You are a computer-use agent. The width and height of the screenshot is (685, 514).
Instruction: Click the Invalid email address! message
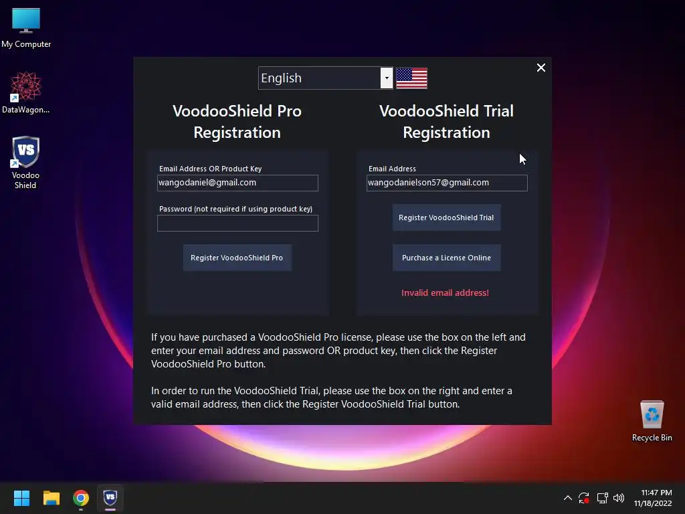445,293
